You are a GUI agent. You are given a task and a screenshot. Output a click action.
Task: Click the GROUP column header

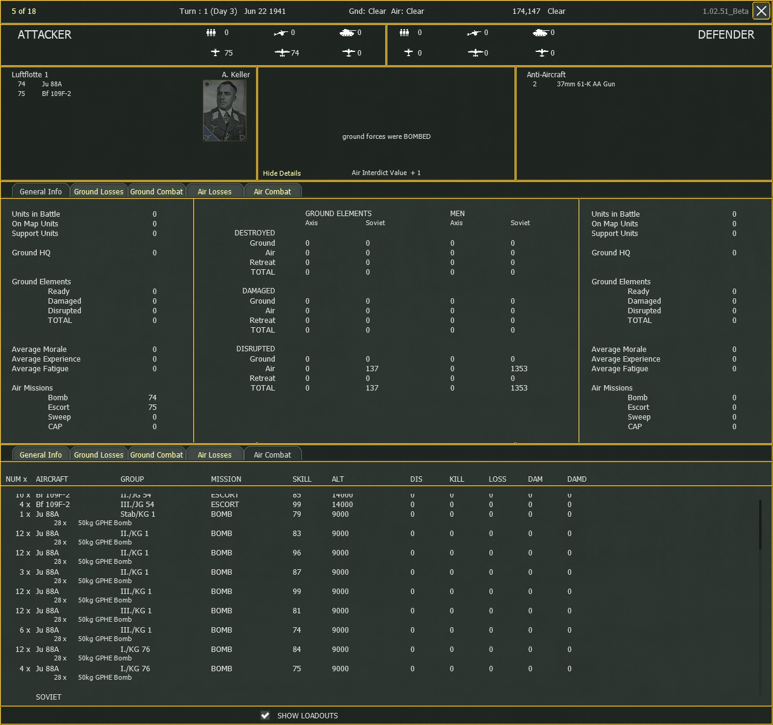[x=132, y=479]
